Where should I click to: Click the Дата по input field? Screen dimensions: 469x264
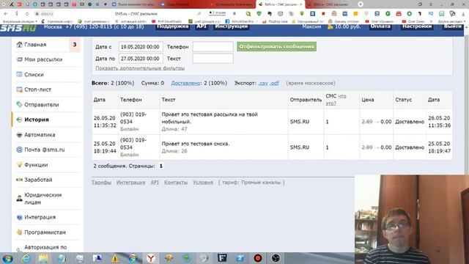click(141, 59)
